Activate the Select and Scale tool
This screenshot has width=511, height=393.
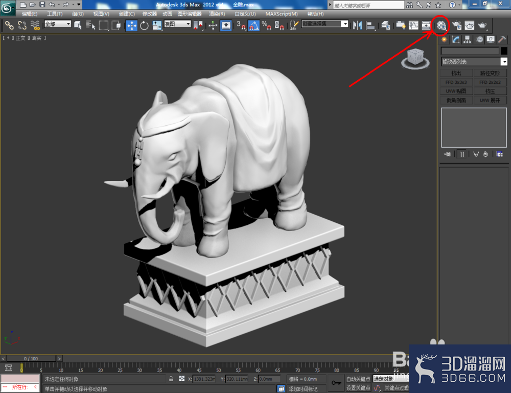(x=157, y=26)
